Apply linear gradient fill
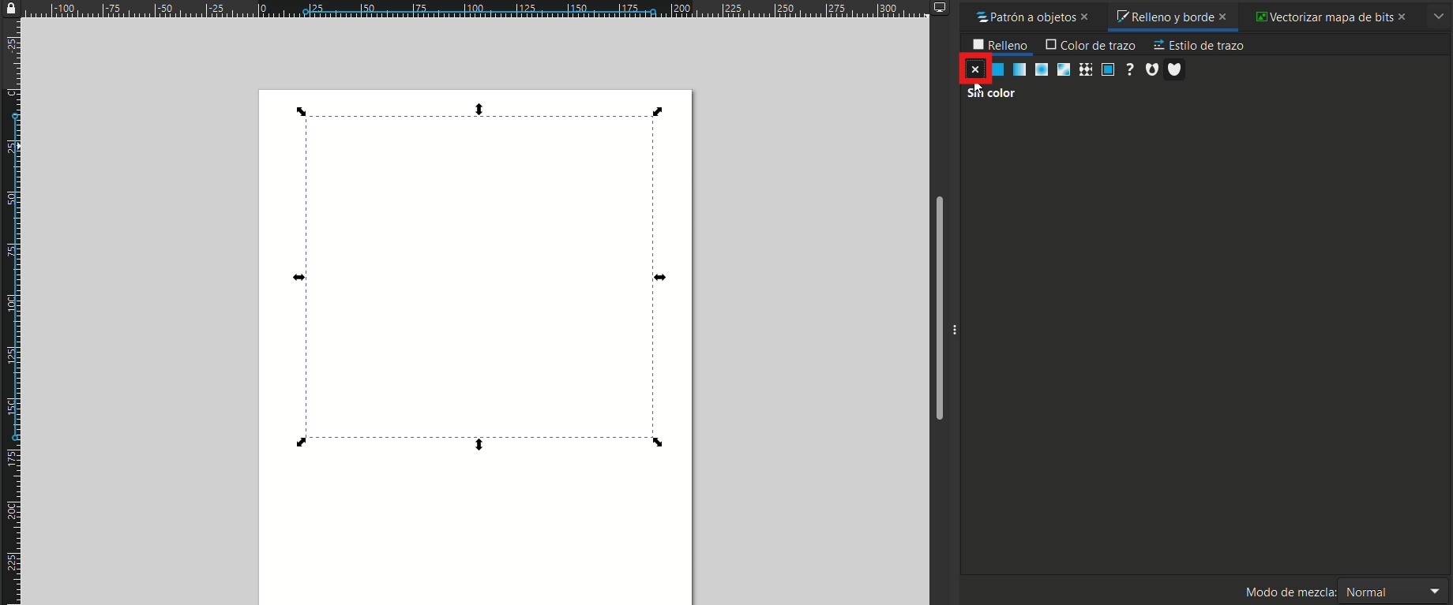 point(1019,69)
